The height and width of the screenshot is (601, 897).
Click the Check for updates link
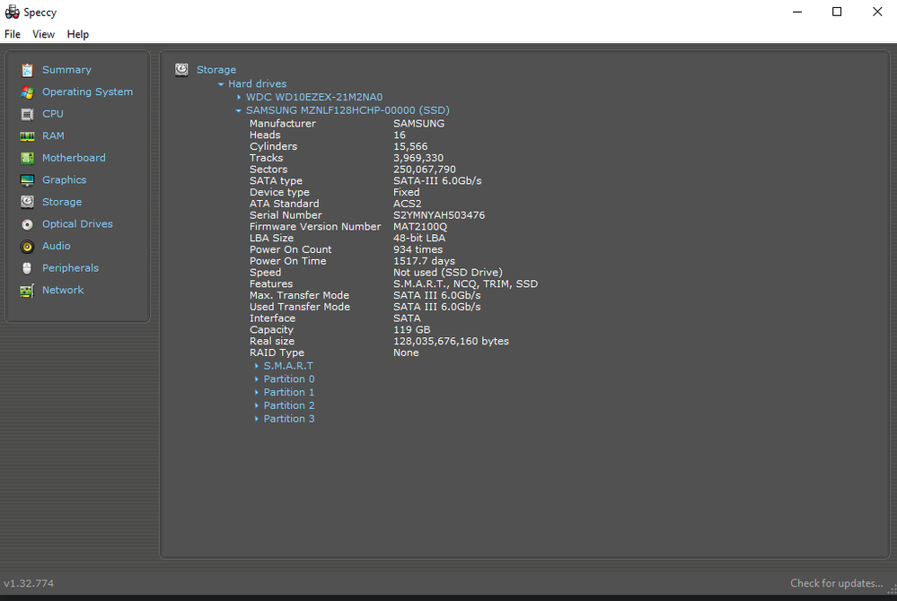pos(836,583)
